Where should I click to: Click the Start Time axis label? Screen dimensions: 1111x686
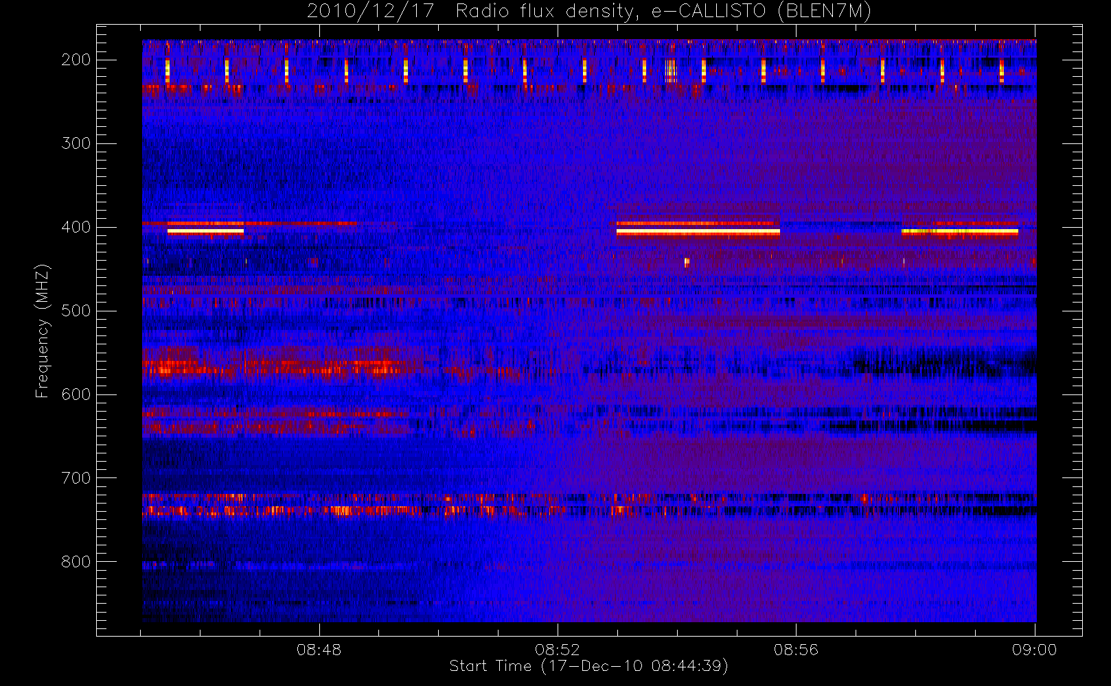pyautogui.click(x=588, y=666)
